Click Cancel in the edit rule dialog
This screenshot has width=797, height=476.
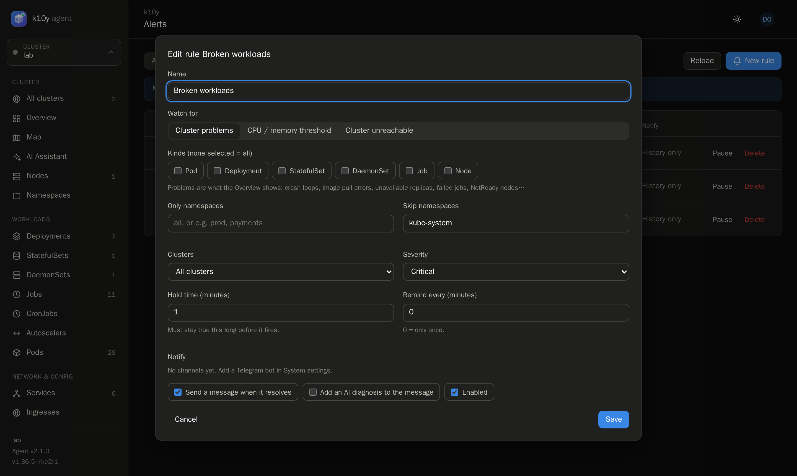click(x=186, y=419)
